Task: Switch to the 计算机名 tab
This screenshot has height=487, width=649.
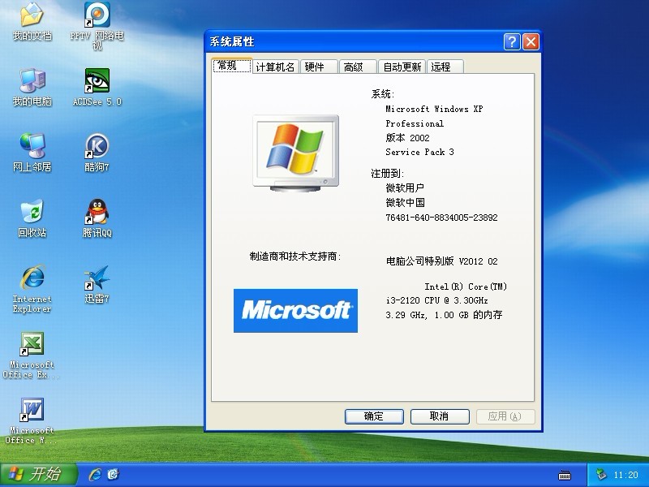Action: 275,67
